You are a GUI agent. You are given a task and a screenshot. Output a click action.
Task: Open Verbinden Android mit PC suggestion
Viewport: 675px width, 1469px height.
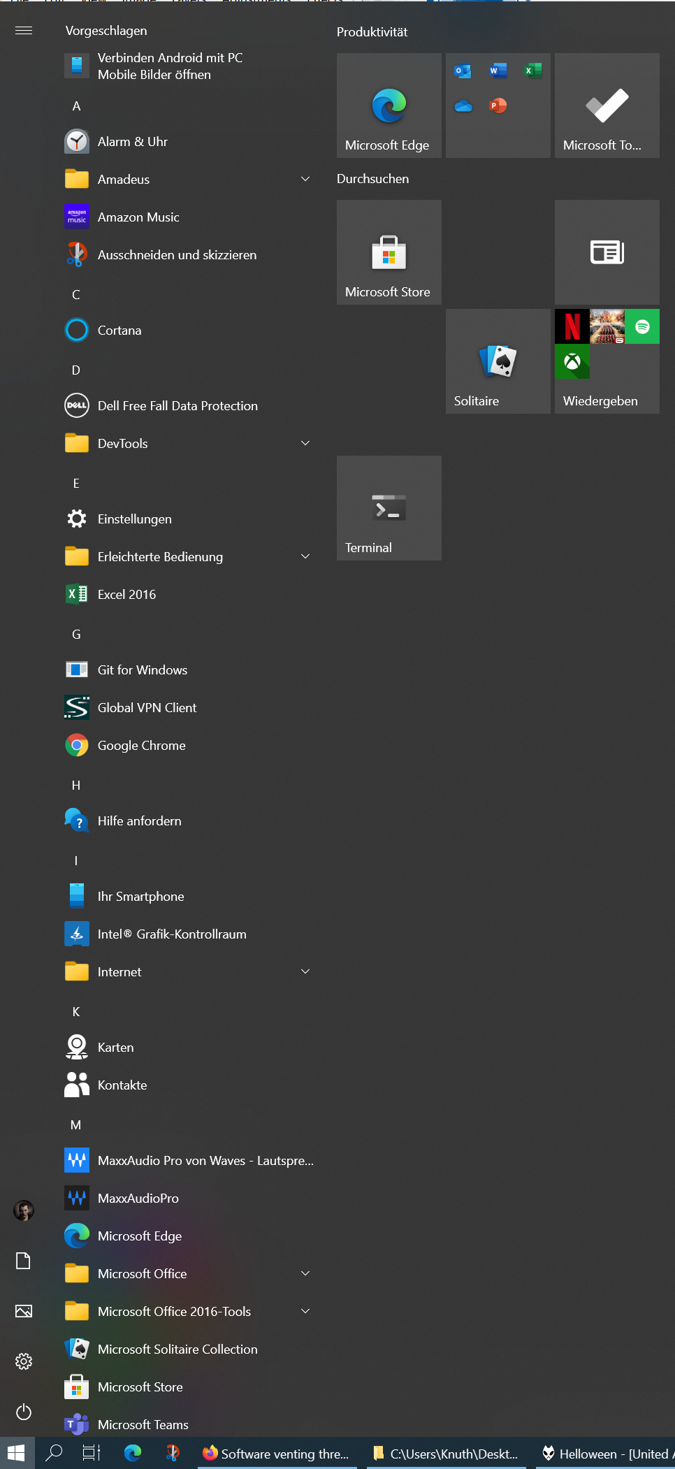189,66
